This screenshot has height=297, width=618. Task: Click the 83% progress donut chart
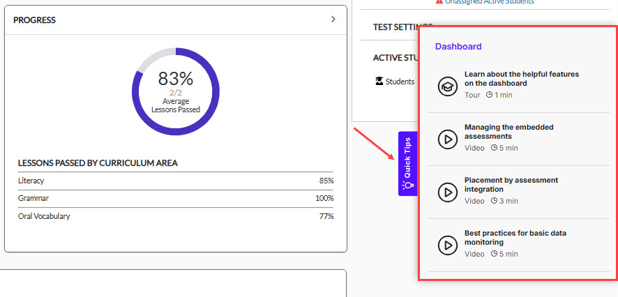tap(176, 91)
